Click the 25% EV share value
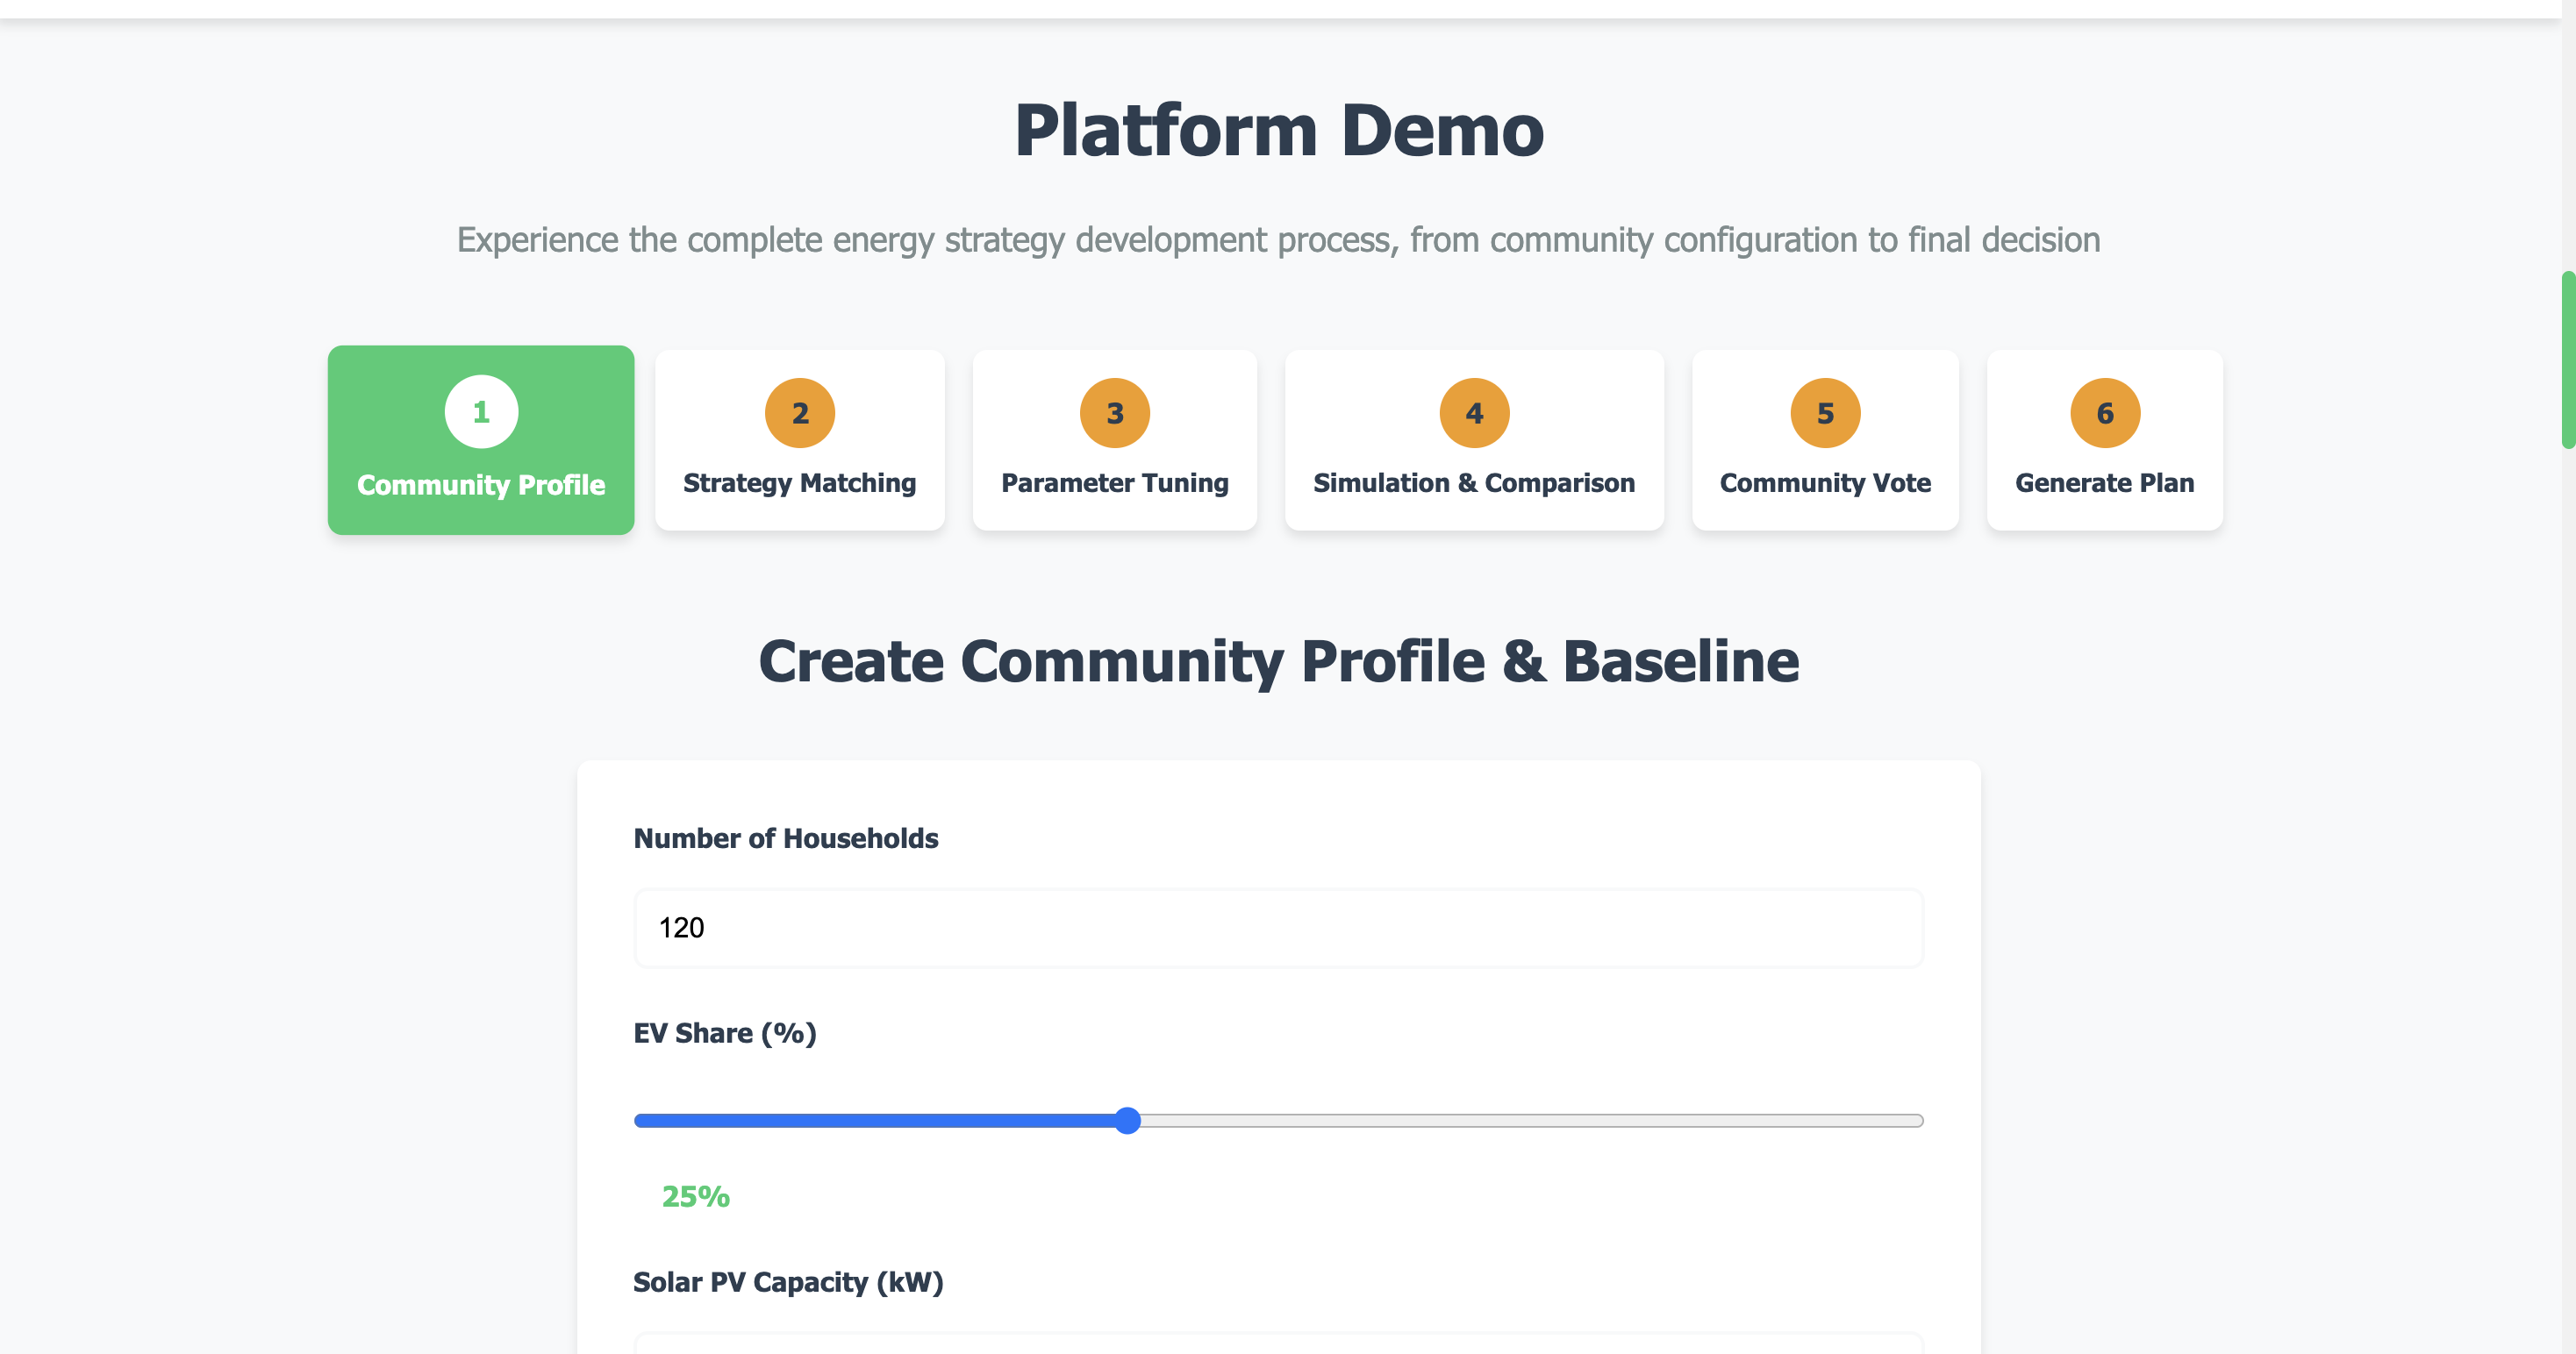2576x1354 pixels. click(x=695, y=1196)
